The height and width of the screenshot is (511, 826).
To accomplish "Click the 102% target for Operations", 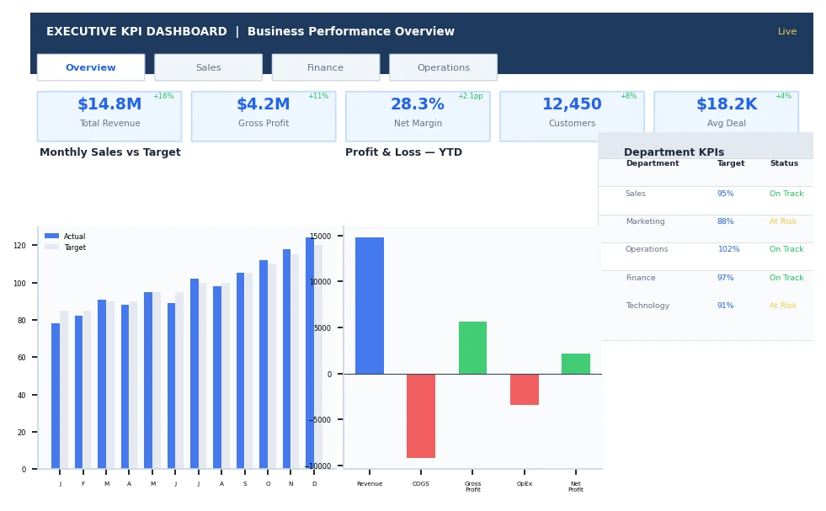I will pos(728,249).
